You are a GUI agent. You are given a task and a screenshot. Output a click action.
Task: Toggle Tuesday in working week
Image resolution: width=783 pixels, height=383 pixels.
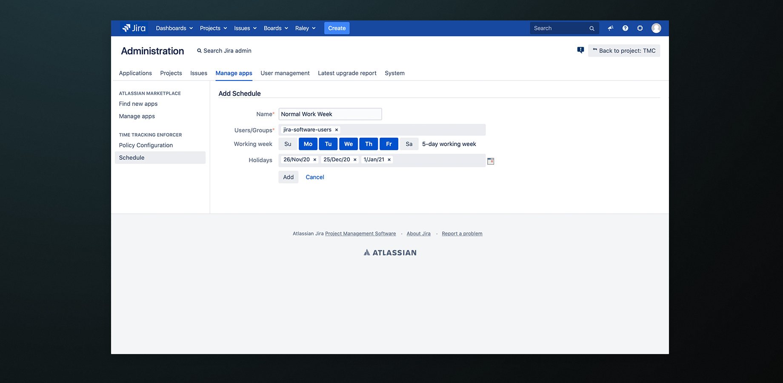328,144
